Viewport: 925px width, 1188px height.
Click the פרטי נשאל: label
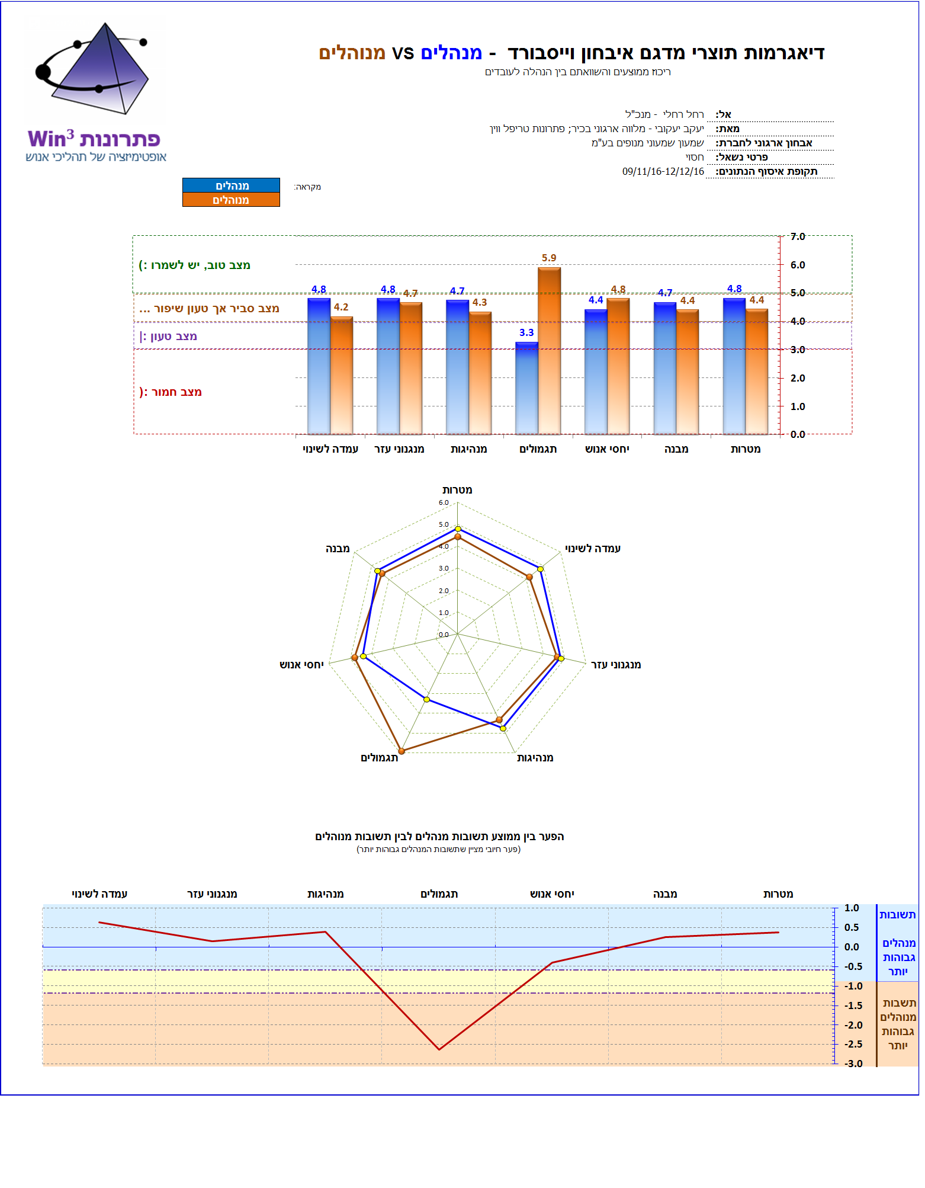741,157
